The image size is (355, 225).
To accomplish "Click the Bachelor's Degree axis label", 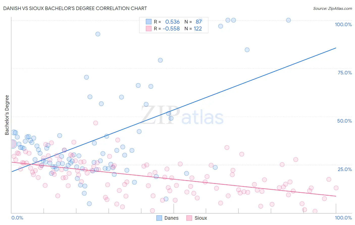I will pyautogui.click(x=7, y=115).
